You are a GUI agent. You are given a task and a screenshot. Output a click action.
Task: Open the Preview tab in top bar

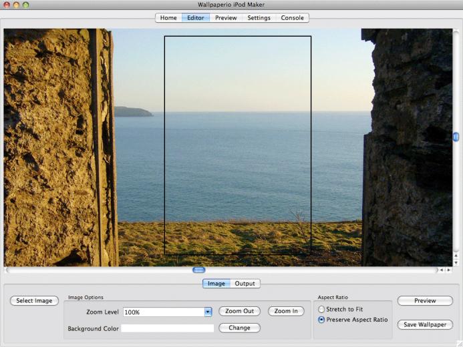tap(226, 18)
